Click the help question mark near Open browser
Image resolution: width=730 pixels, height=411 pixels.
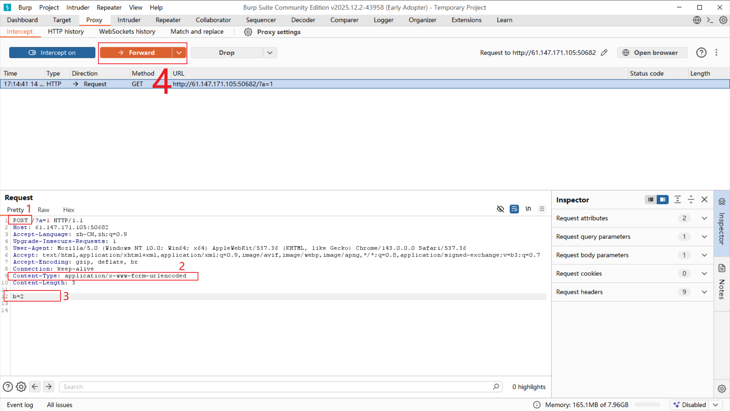[x=701, y=53]
